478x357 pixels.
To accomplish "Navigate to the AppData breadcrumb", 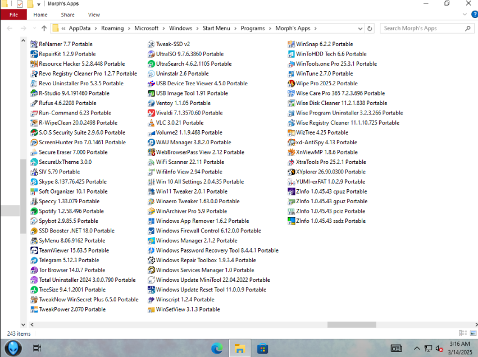I will 80,28.
